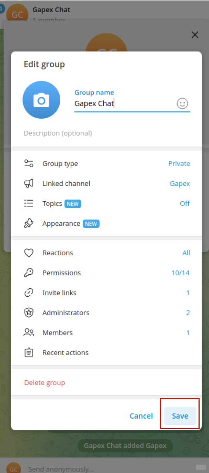The width and height of the screenshot is (209, 473).
Task: Click the Description (optional) field
Action: coord(107,133)
